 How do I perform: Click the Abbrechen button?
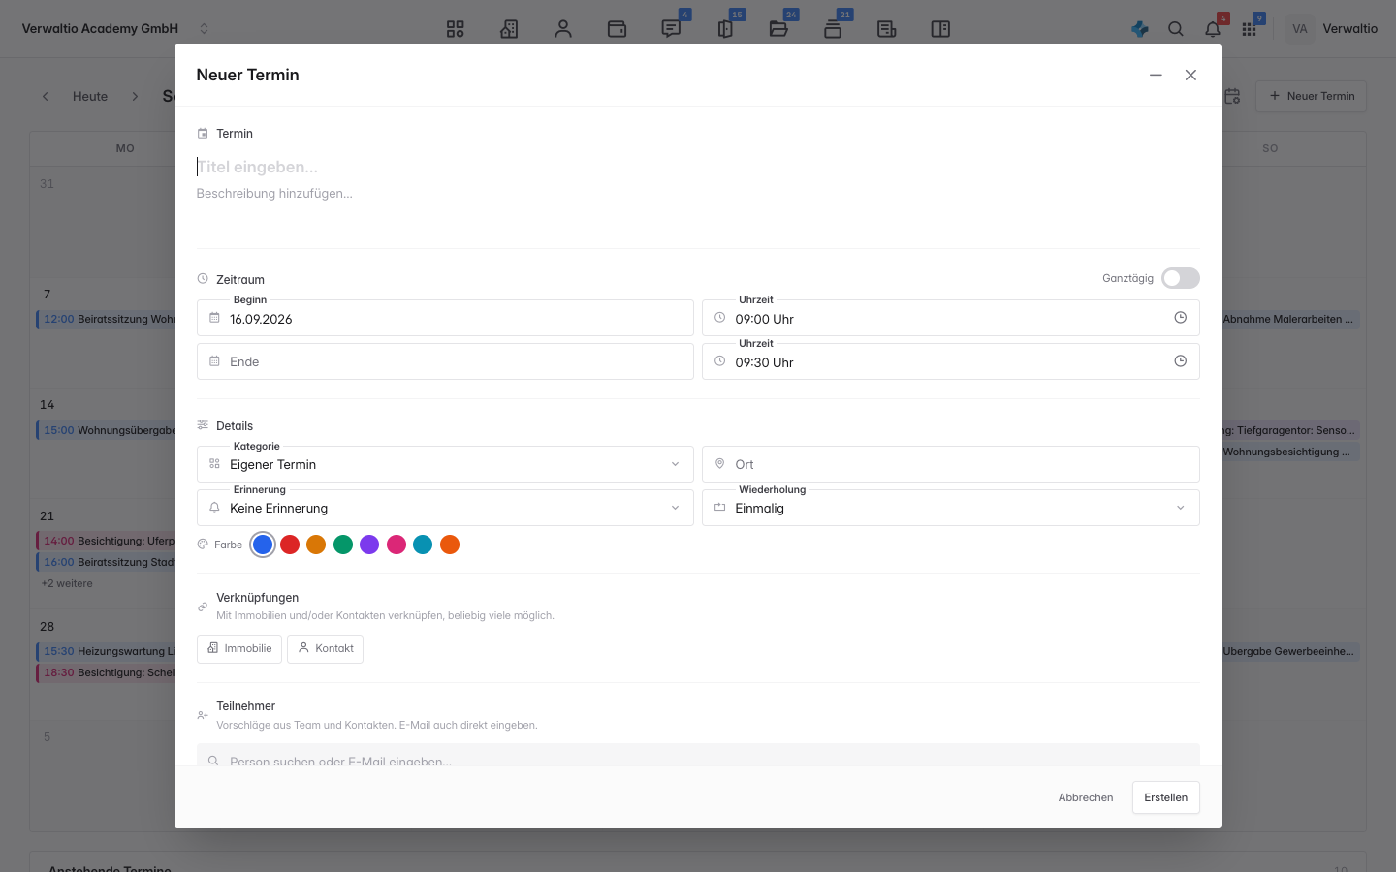(x=1086, y=797)
